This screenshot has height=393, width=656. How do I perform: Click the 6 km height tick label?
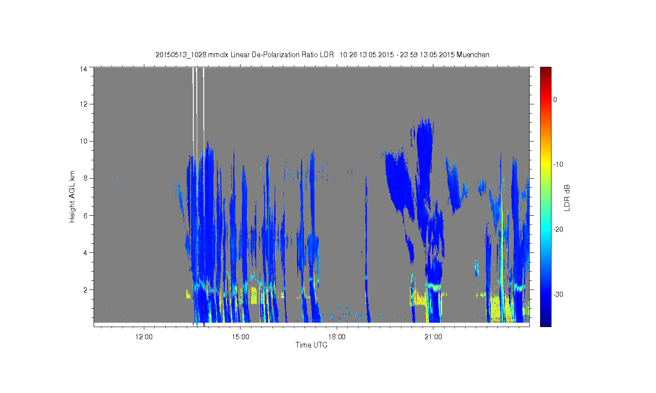click(85, 215)
